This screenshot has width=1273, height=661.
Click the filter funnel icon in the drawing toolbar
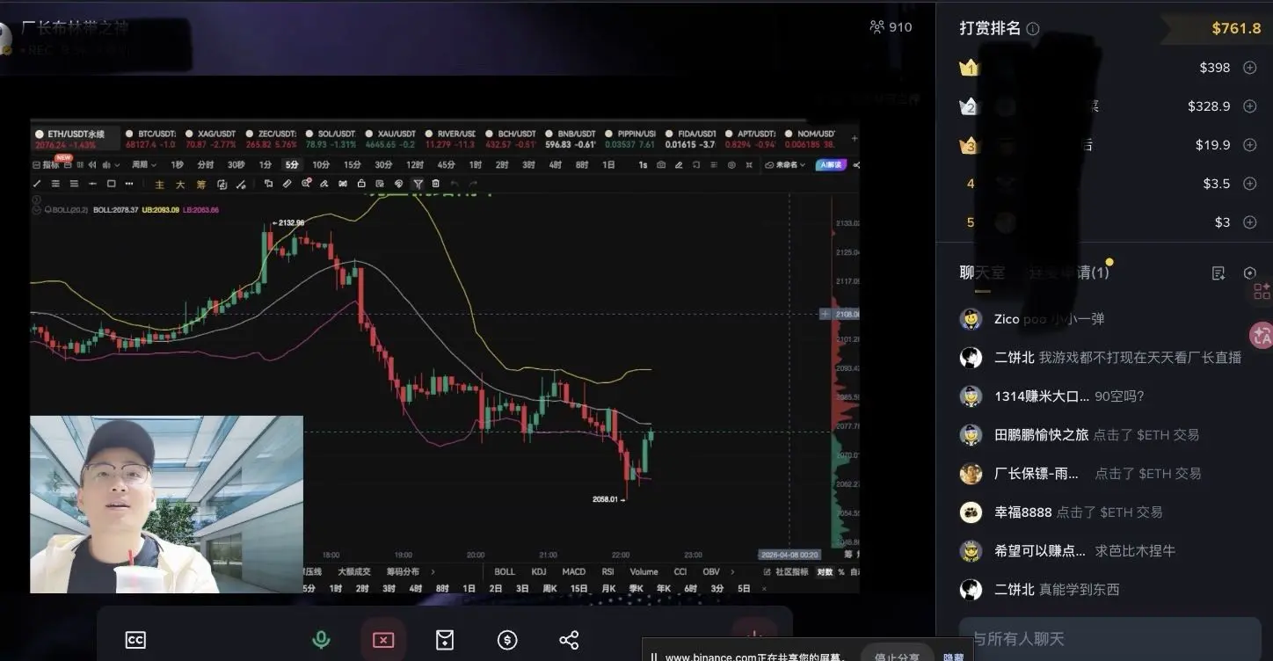[x=418, y=184]
